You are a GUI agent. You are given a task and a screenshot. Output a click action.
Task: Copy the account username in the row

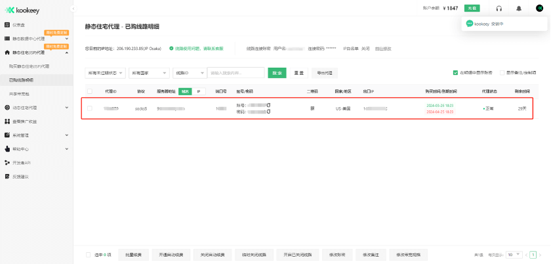268,104
